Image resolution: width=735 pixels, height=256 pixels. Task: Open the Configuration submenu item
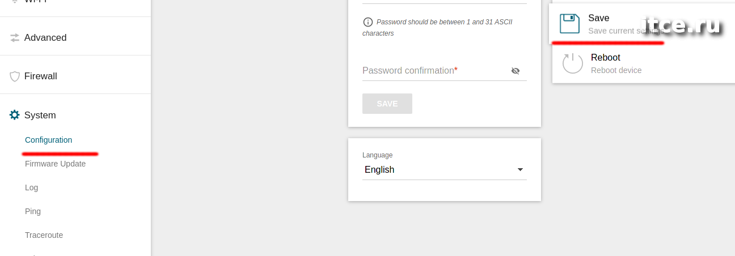[48, 140]
